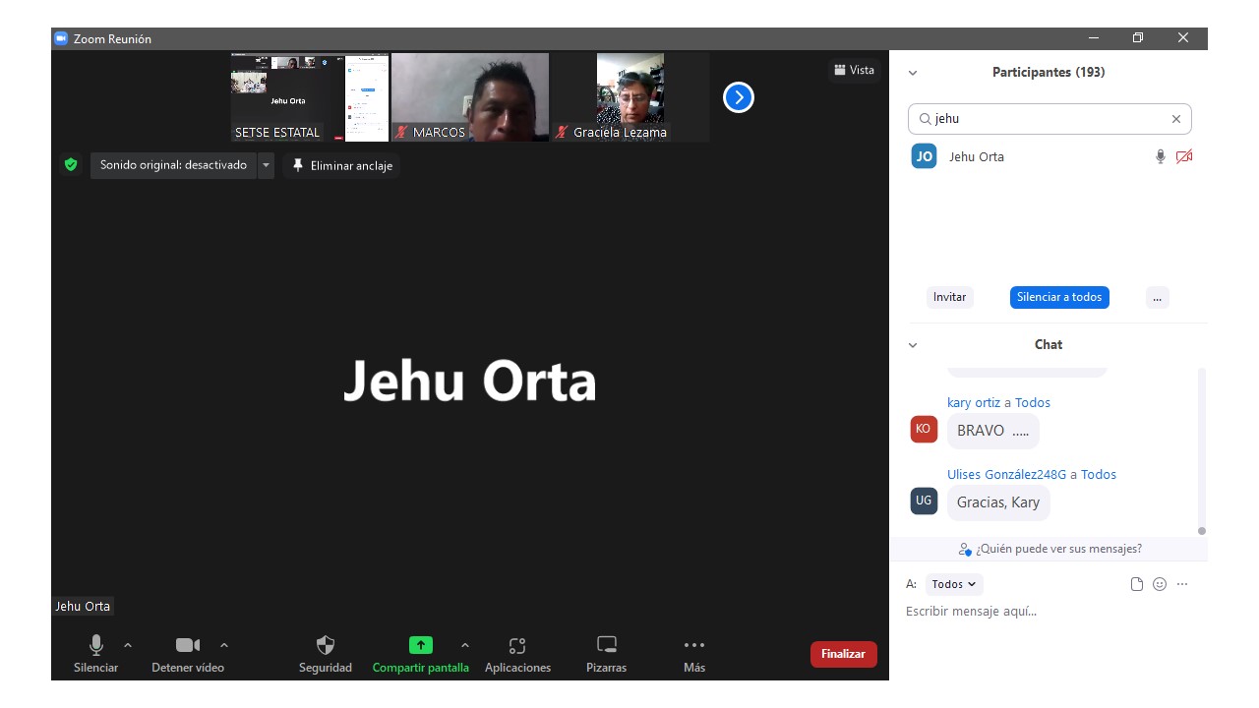This screenshot has width=1259, height=708.
Task: Restore down the Zoom window
Action: tap(1138, 38)
